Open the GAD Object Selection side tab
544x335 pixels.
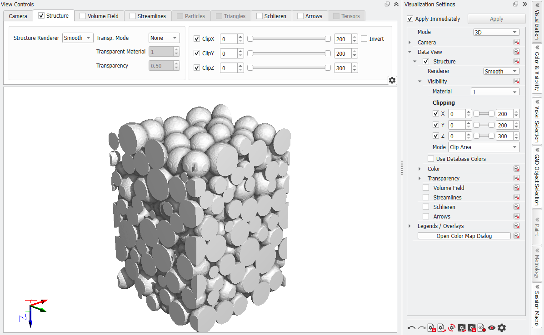point(537,177)
